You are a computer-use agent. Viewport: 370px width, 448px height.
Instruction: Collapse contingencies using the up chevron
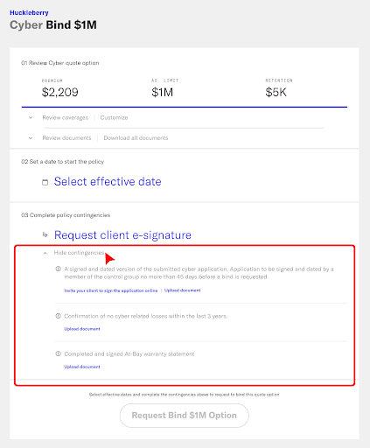tap(45, 253)
